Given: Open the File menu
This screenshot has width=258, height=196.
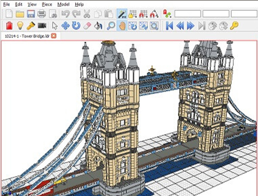Looking at the screenshot, I should pos(7,4).
